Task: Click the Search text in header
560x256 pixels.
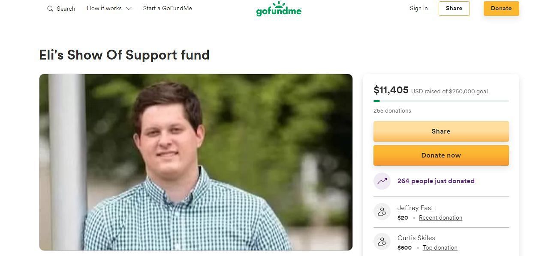Action: (66, 9)
